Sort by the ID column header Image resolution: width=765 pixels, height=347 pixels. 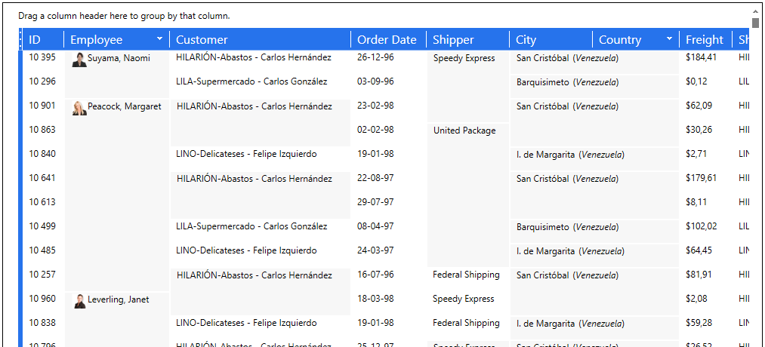coord(35,40)
